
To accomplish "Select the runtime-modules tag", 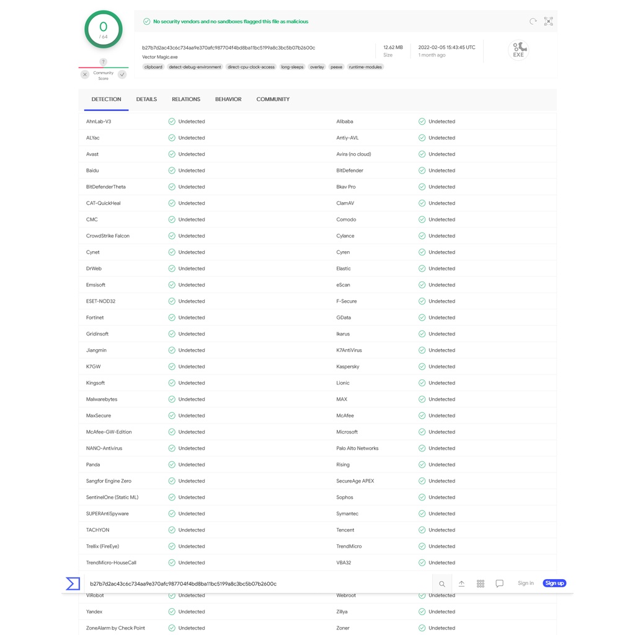I will tap(365, 67).
